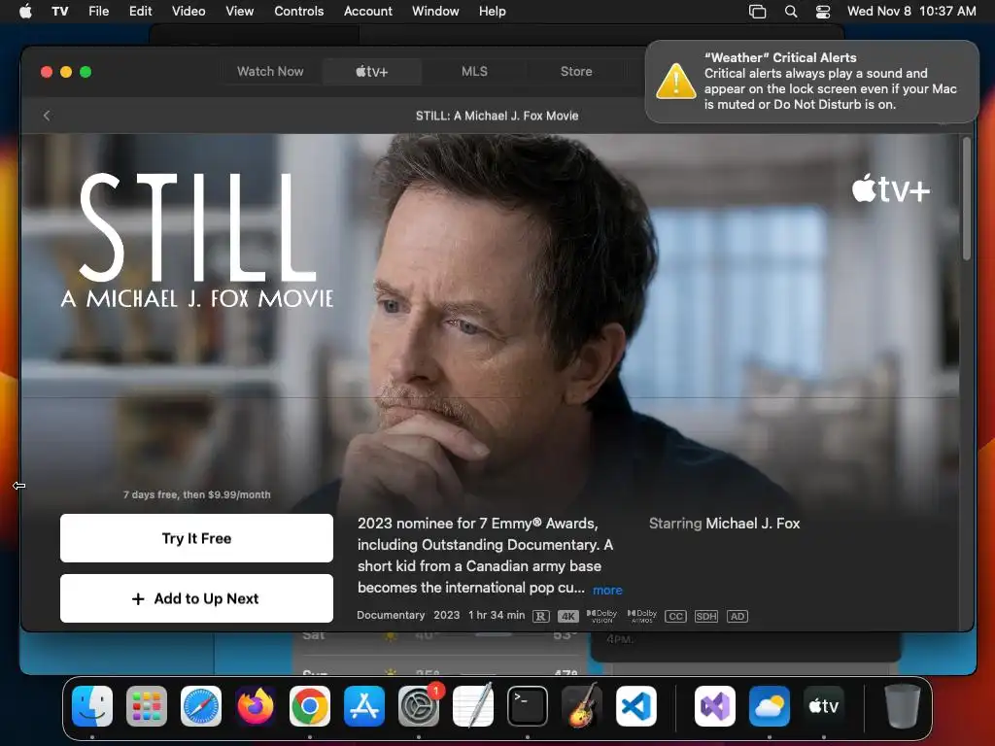Image resolution: width=995 pixels, height=746 pixels.
Task: Open Control Center in menu bar
Action: click(x=823, y=11)
